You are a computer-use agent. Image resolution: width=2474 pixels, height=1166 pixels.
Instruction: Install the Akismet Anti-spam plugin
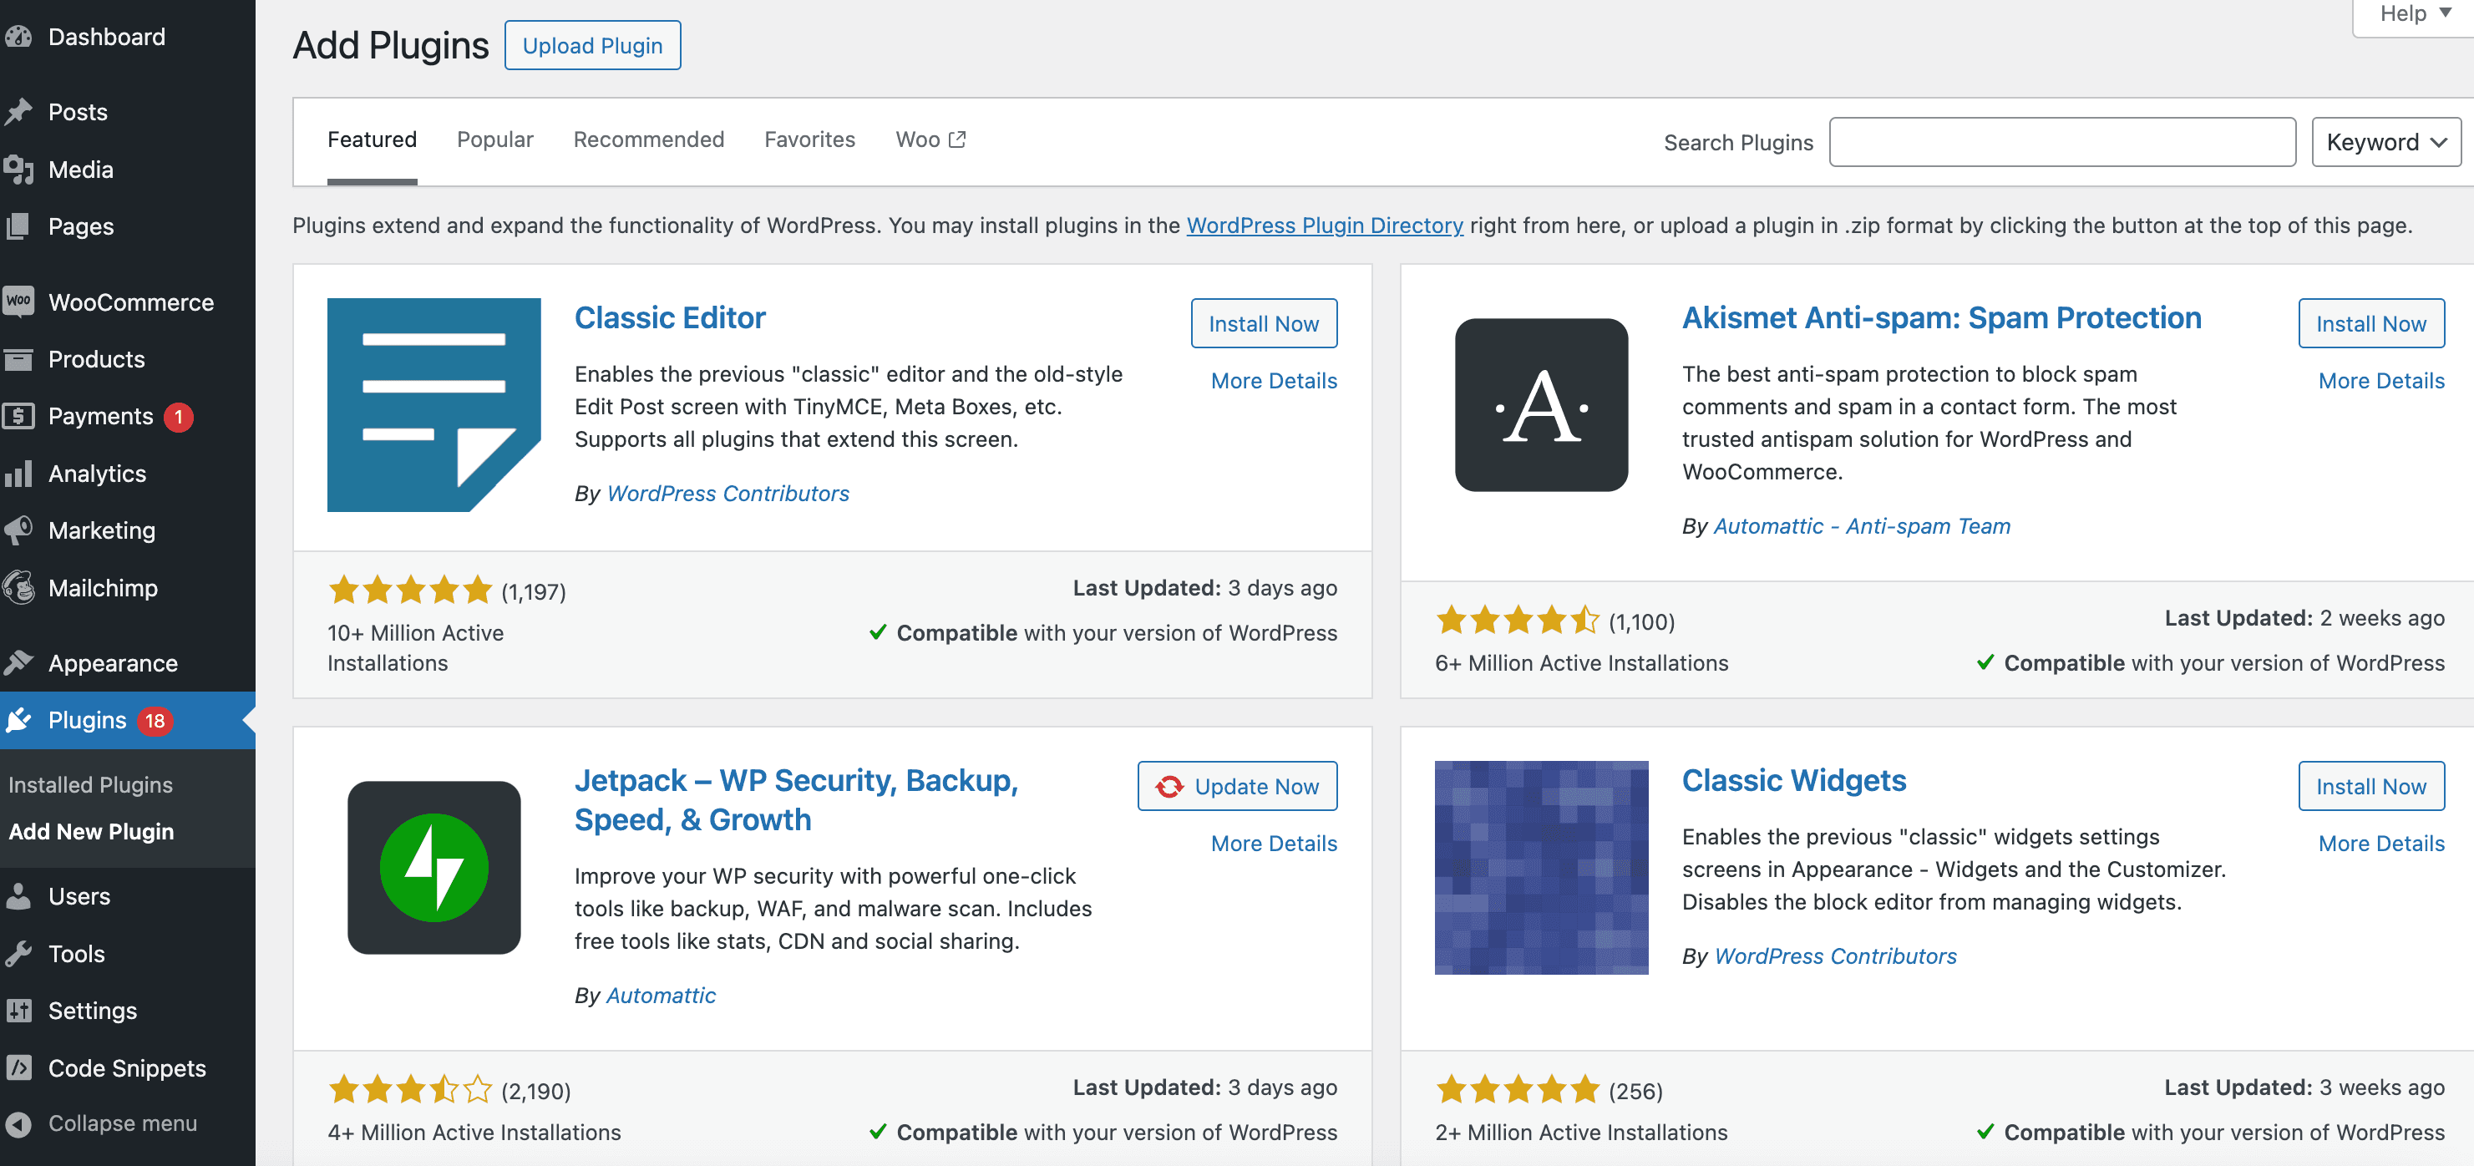(2371, 324)
